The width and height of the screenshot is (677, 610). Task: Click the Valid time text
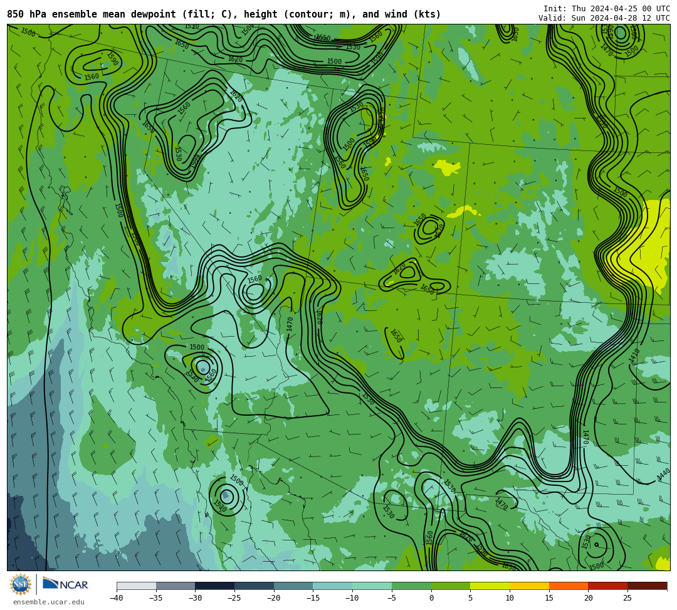[604, 18]
